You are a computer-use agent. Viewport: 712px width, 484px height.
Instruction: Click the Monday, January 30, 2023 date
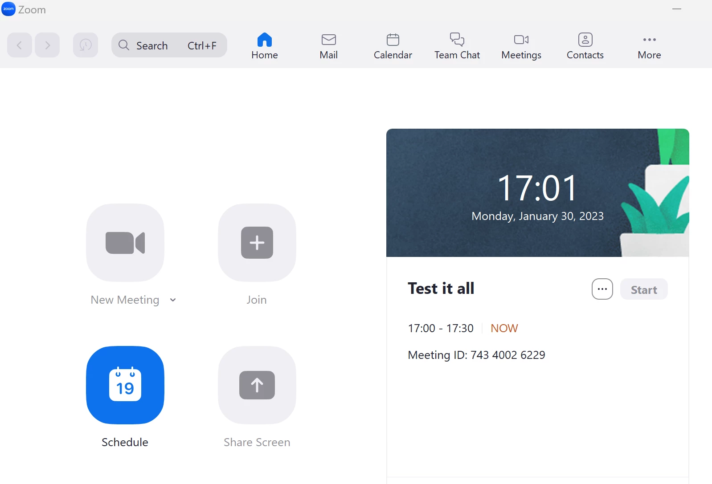click(537, 216)
